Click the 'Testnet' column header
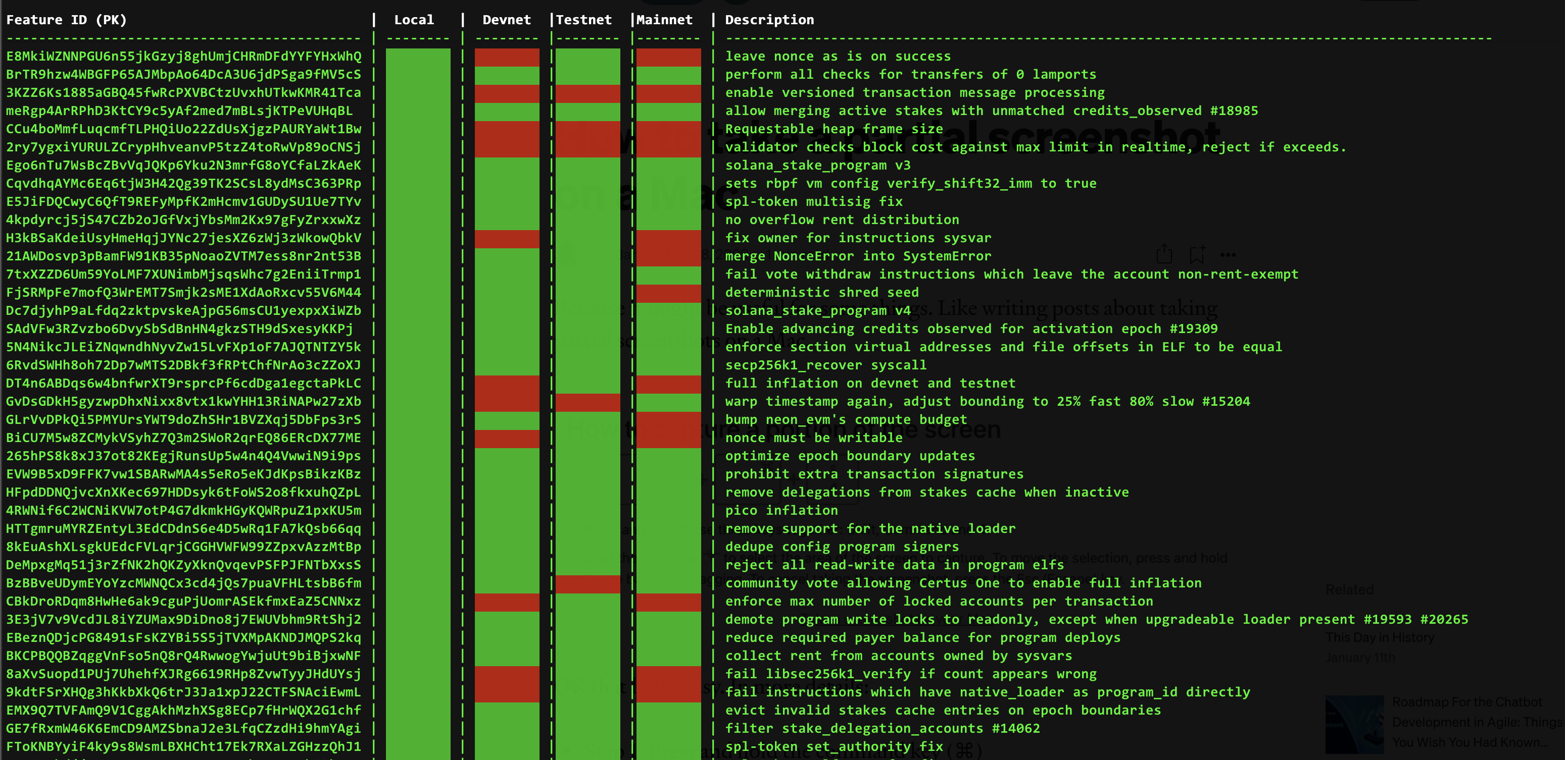Screen dimensions: 1565x760 point(584,20)
